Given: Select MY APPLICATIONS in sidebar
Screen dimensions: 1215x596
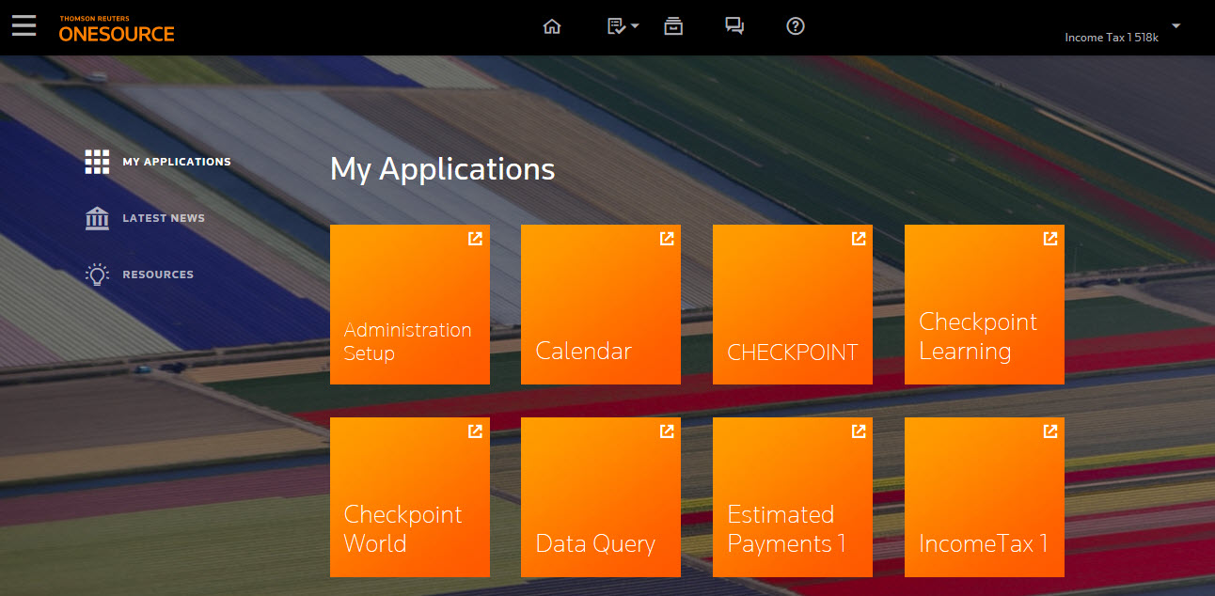Looking at the screenshot, I should pos(177,162).
